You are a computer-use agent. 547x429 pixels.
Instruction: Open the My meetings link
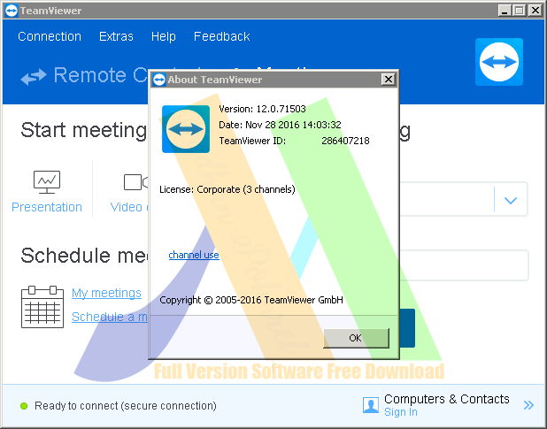[x=106, y=293]
